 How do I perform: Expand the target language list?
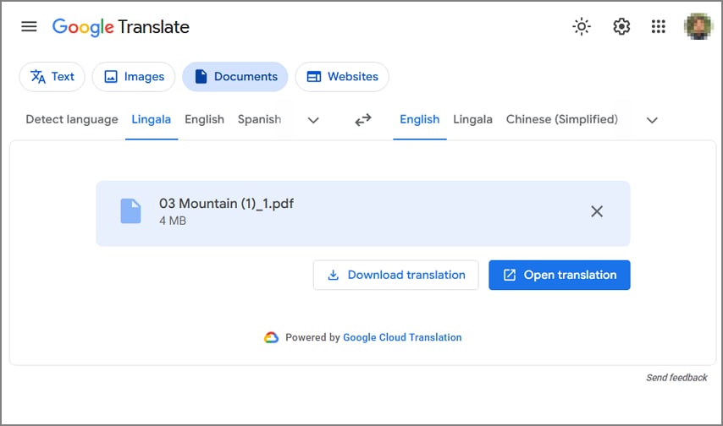point(652,120)
